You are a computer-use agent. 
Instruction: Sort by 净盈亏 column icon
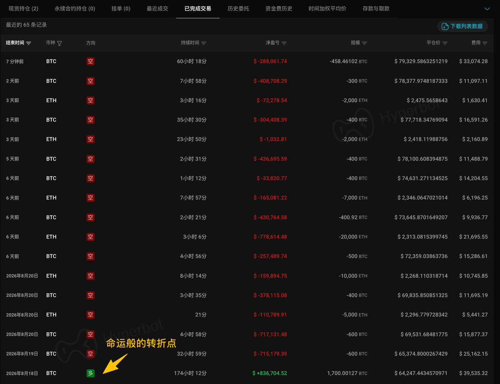pyautogui.click(x=284, y=43)
